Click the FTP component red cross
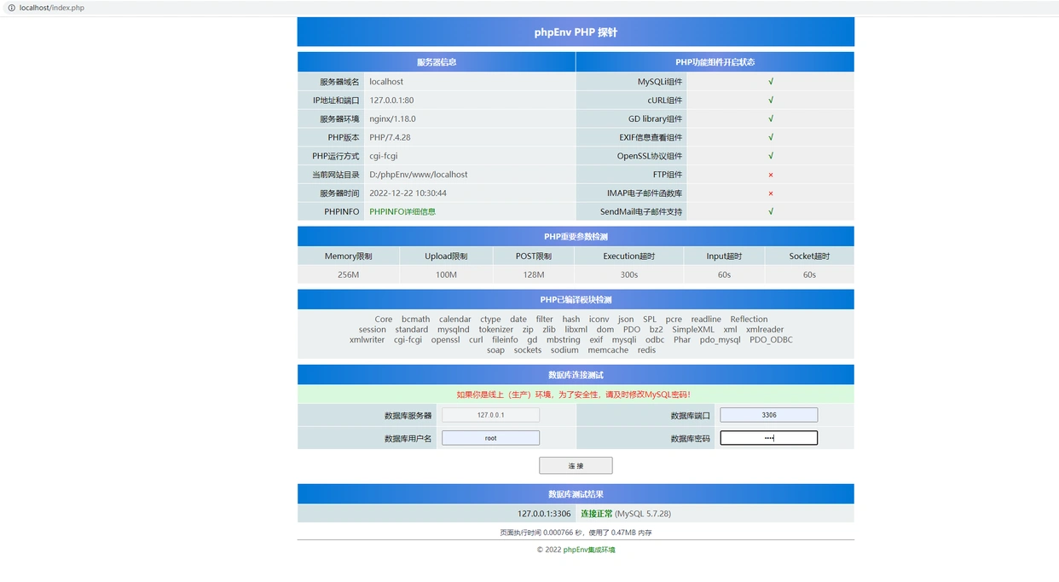This screenshot has height=582, width=1059. [770, 175]
